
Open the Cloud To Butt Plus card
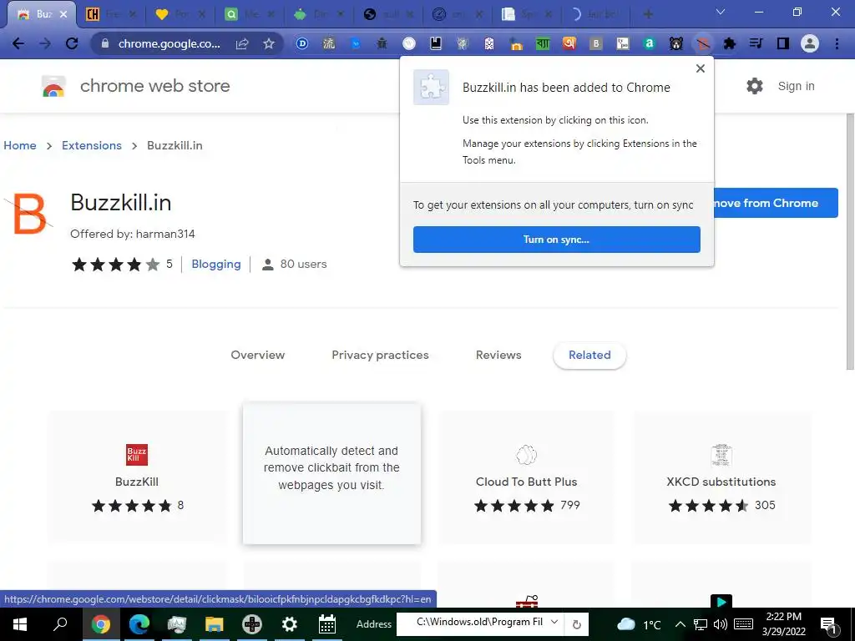[x=526, y=477]
